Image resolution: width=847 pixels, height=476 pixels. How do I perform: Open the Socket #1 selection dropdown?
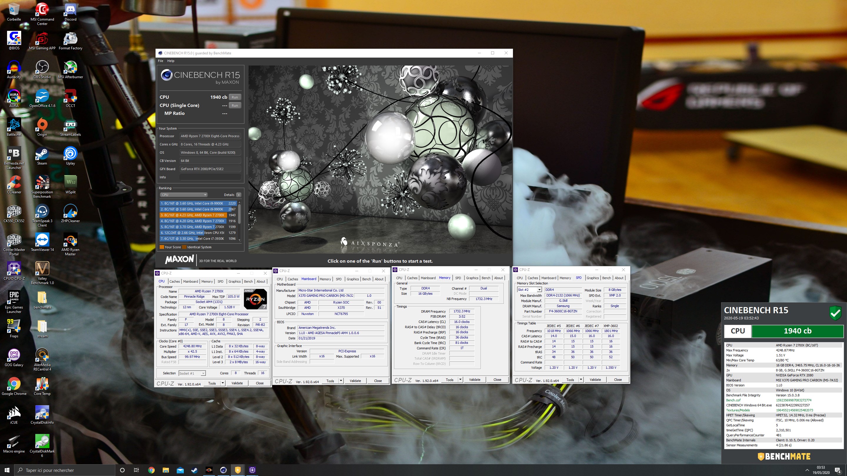pyautogui.click(x=192, y=373)
